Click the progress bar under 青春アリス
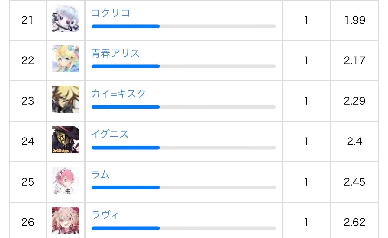The image size is (388, 238). [183, 66]
